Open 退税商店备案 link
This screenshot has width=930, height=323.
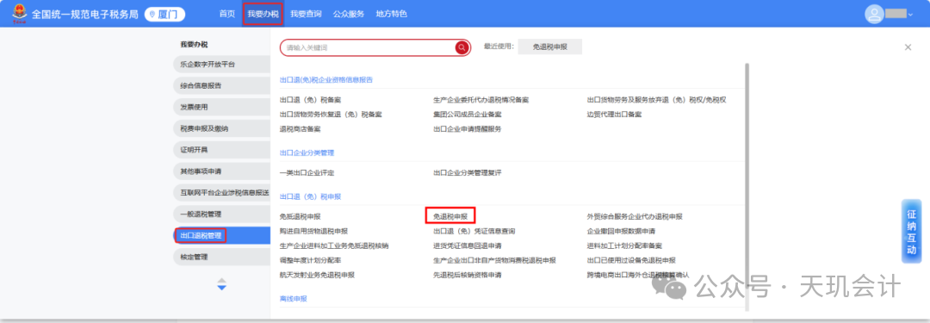(300, 128)
